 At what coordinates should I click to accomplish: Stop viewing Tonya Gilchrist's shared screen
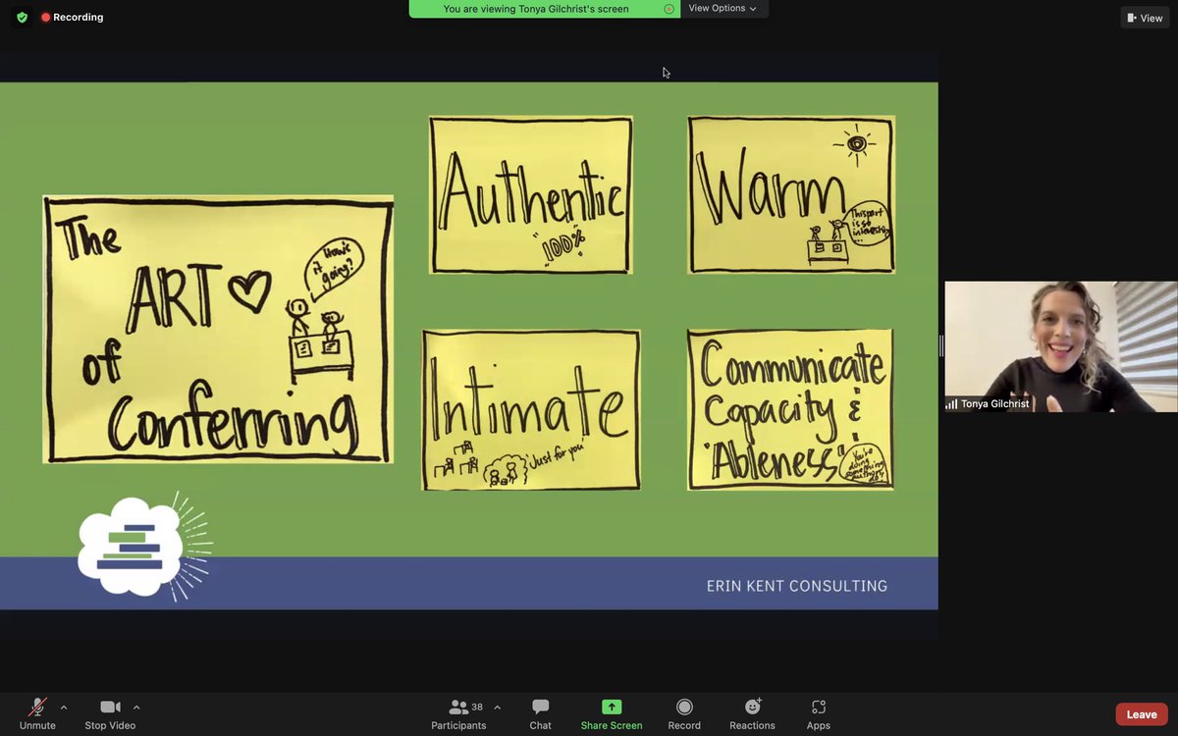pyautogui.click(x=669, y=9)
